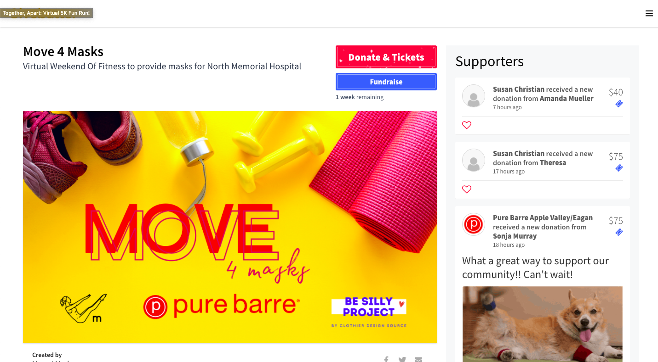Open Pure Barre Apple Valley/Eagan logo avatar
Screen dimensions: 658x362
tap(474, 224)
